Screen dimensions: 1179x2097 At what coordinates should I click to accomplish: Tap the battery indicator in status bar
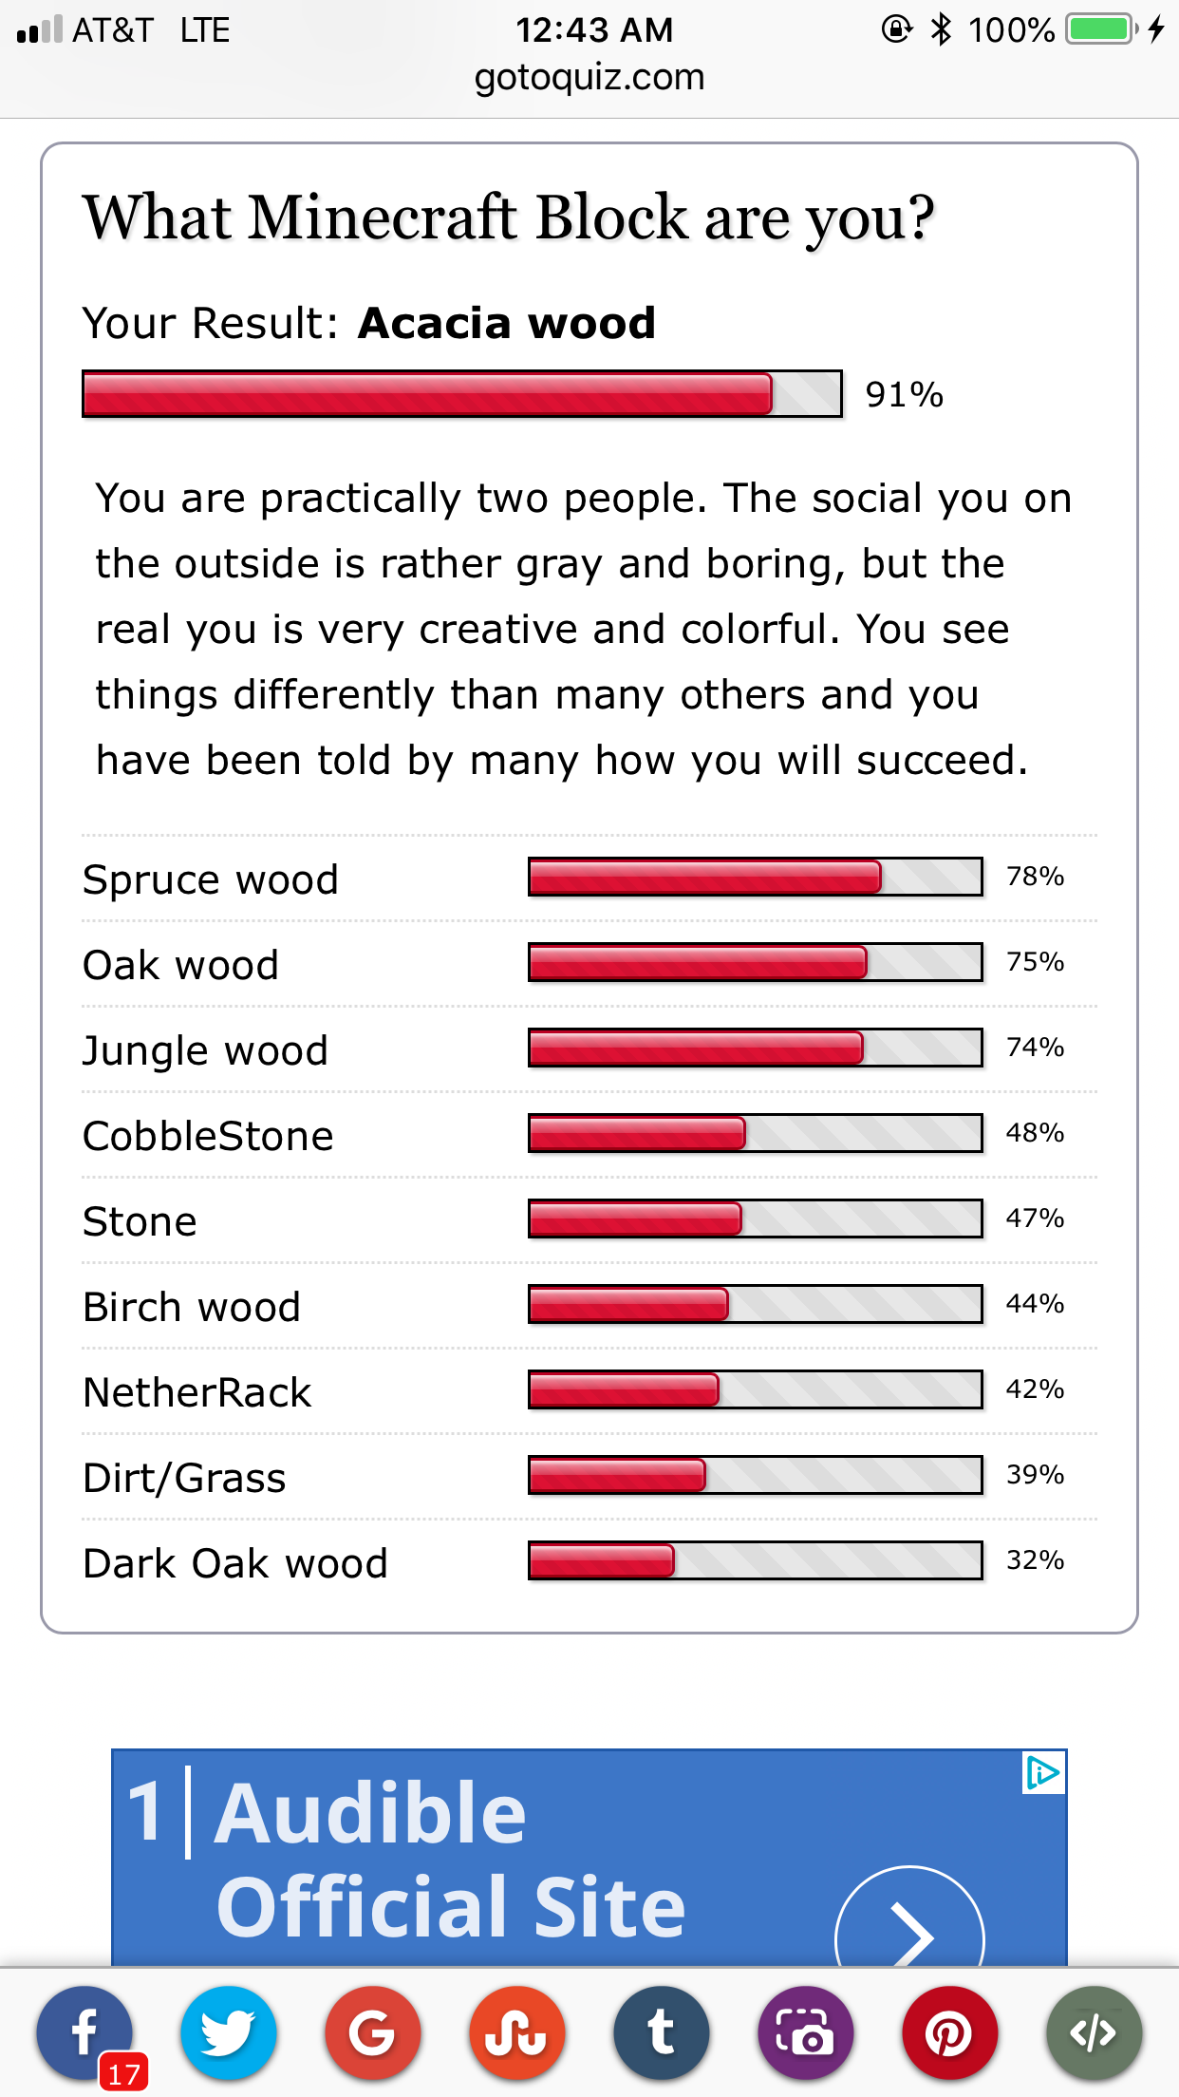coord(1102,29)
